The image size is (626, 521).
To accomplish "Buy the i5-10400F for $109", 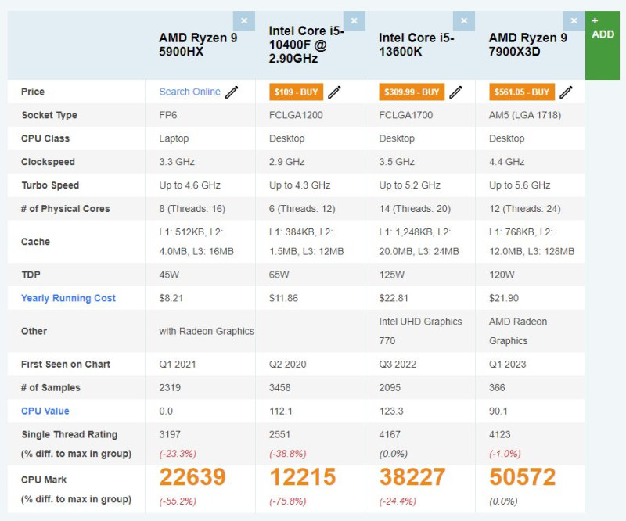I will click(297, 92).
